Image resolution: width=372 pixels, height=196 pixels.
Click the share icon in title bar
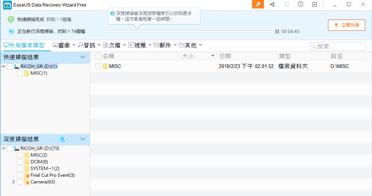272,4
